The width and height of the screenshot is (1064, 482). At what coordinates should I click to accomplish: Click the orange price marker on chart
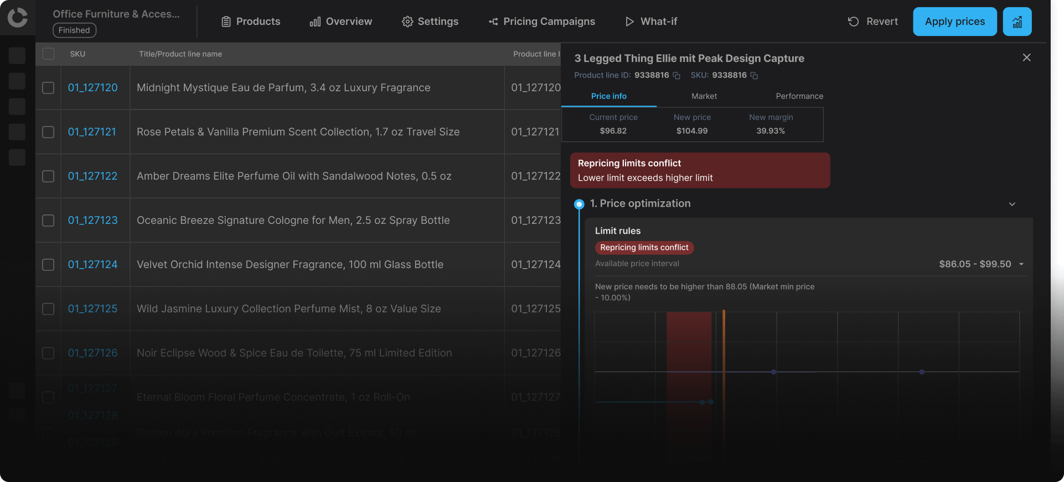724,343
